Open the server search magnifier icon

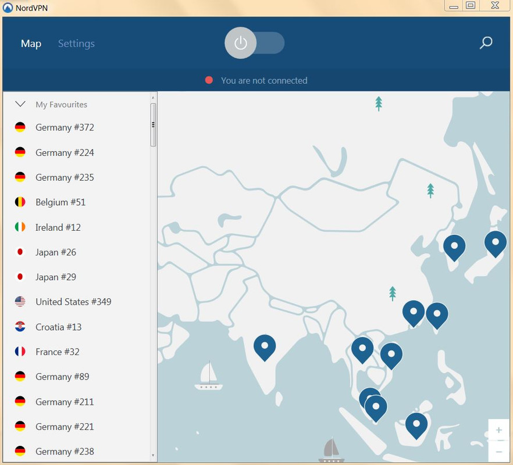(486, 42)
